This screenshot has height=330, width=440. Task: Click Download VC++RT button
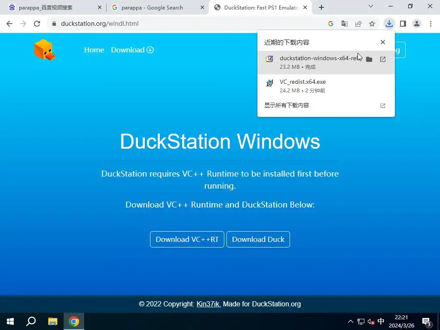[x=187, y=239]
